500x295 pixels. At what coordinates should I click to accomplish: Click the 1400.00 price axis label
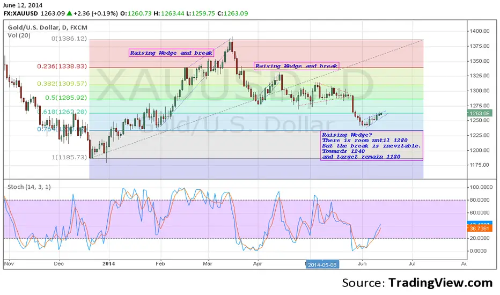(x=479, y=31)
